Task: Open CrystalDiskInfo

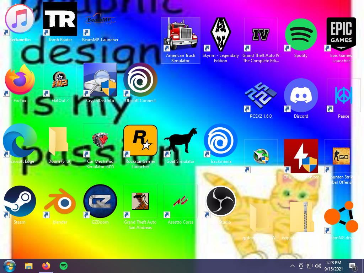Action: click(100, 79)
